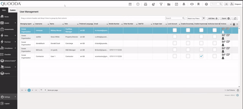Click second action icon in Snow White row
Viewport: 243px width, 109px height.
(x=228, y=35)
